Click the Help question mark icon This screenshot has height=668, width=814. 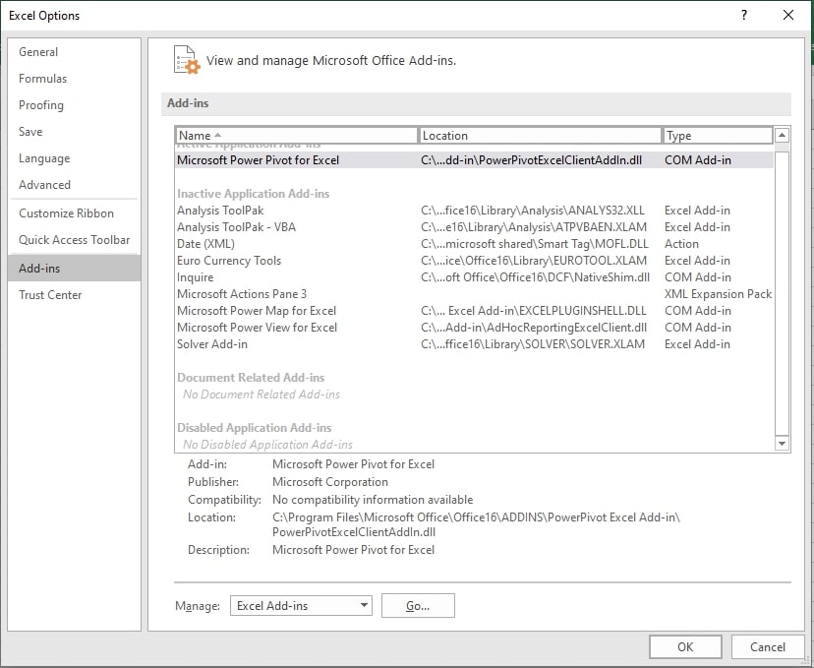point(744,15)
